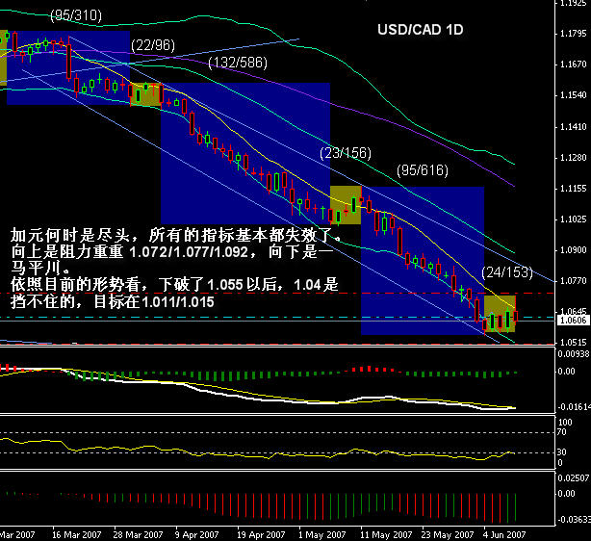591x541 pixels.
Task: Select the olive consolidation box under (24/153)
Action: (500, 314)
